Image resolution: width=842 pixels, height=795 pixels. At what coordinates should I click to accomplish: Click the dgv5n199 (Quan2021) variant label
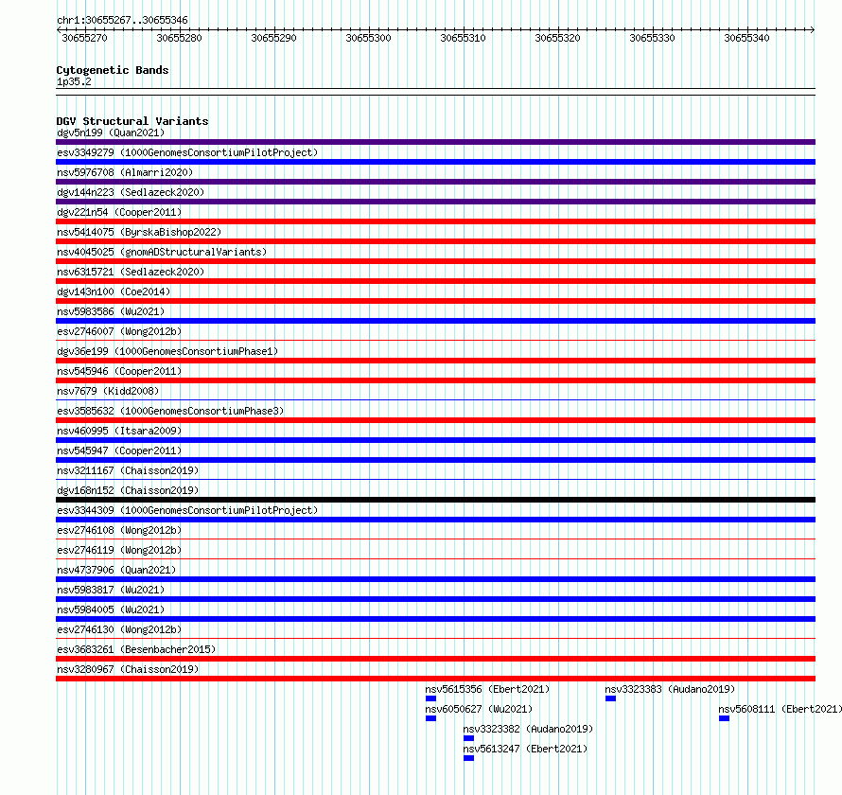click(x=111, y=132)
